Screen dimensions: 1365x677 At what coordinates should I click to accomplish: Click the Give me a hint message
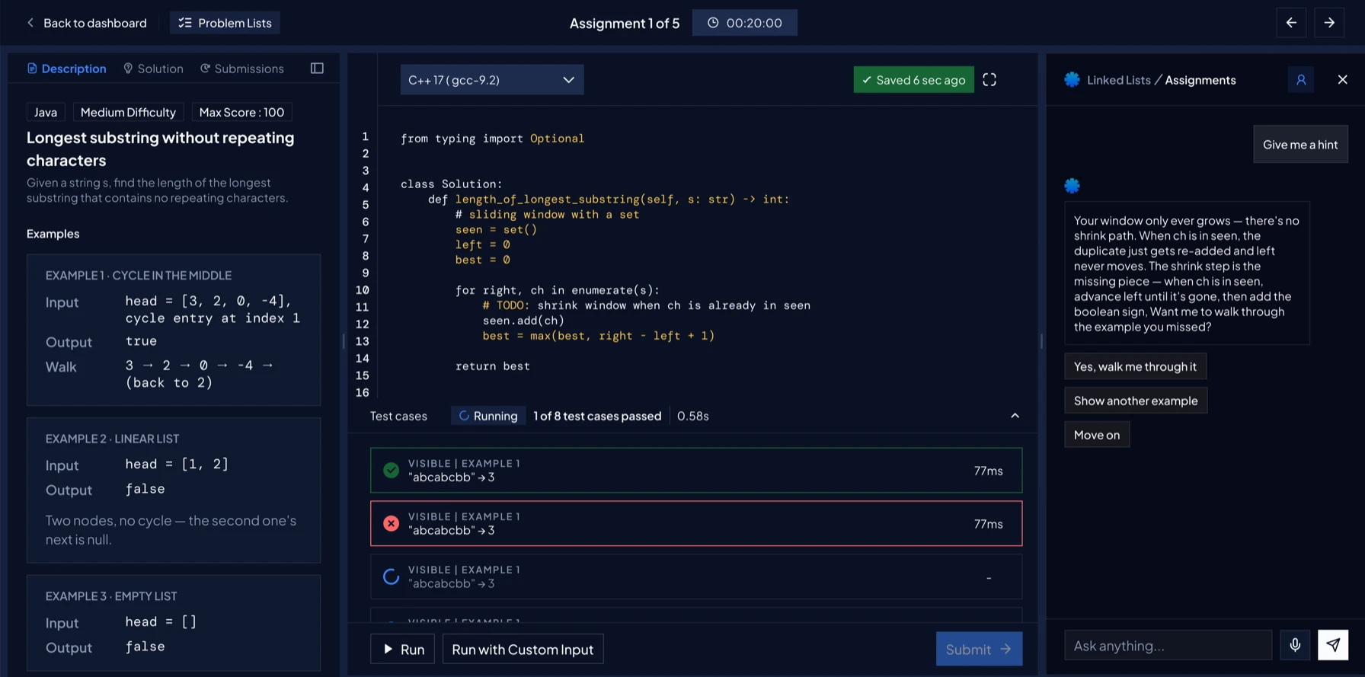(x=1300, y=145)
